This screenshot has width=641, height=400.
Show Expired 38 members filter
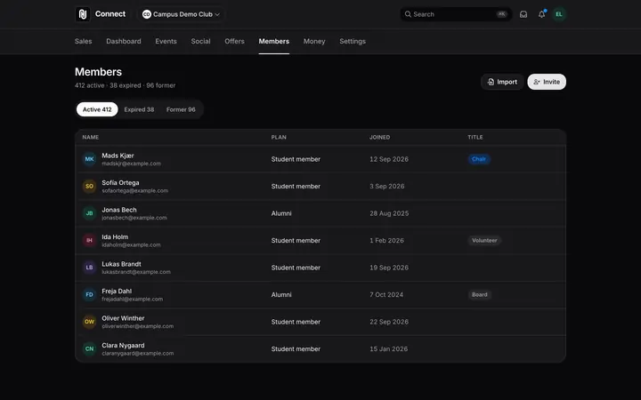pyautogui.click(x=139, y=109)
